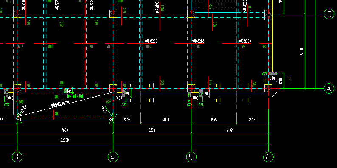Select the 4000 dimension text

[166, 120]
